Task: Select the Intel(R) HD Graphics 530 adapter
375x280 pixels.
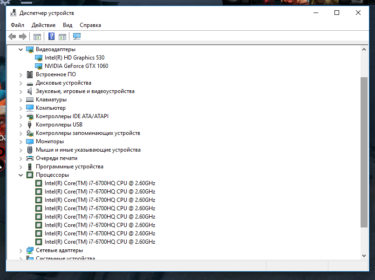Action: tap(74, 58)
